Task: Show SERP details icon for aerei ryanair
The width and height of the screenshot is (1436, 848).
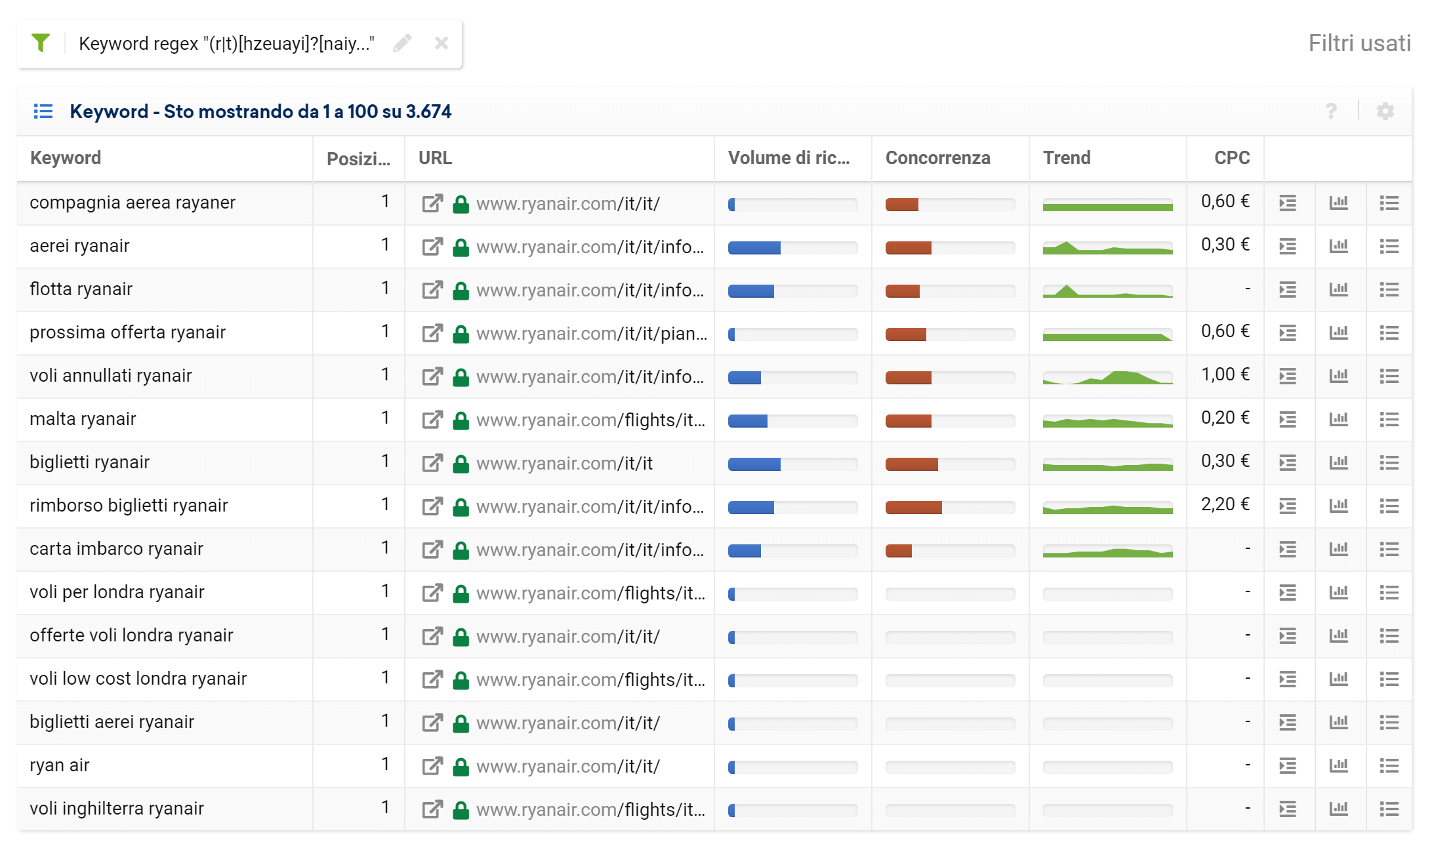Action: 1288,247
